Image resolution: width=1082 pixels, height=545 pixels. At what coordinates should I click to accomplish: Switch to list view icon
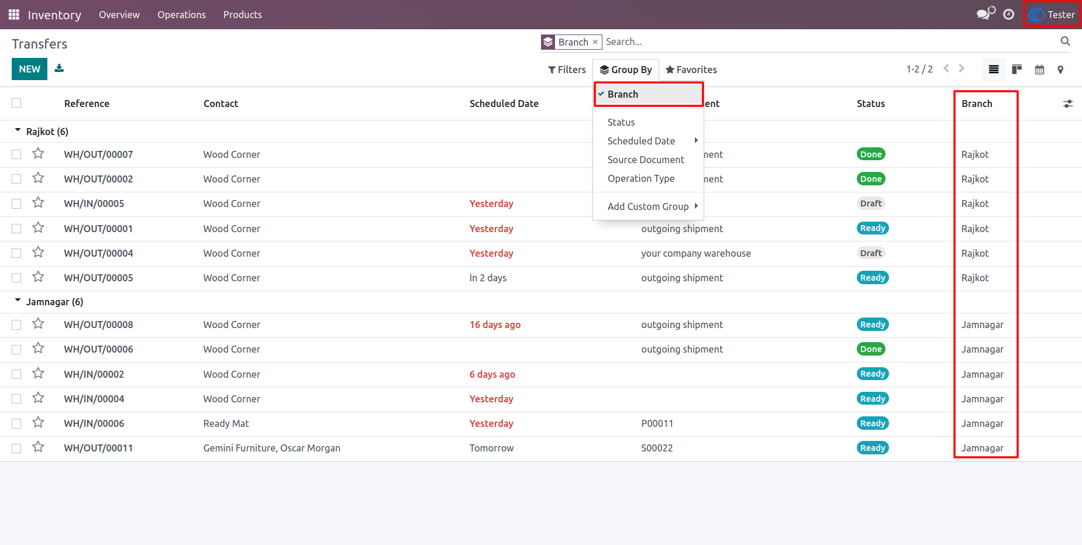pyautogui.click(x=994, y=70)
